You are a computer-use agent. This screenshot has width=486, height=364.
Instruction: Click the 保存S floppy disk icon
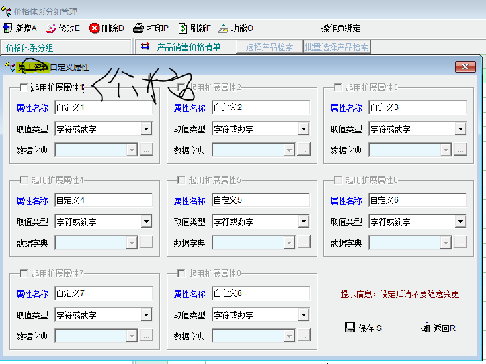[350, 328]
